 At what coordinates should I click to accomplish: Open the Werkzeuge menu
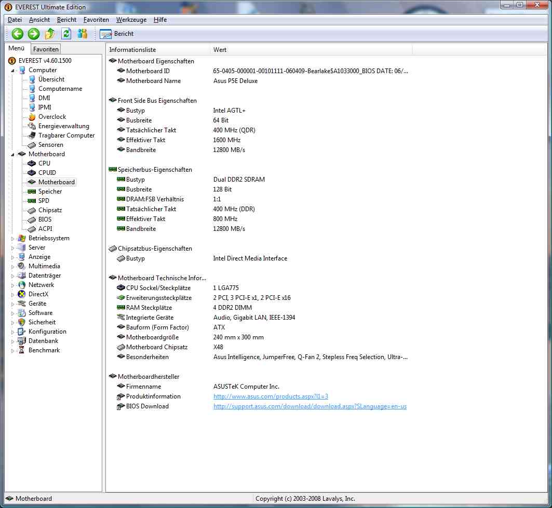point(131,20)
